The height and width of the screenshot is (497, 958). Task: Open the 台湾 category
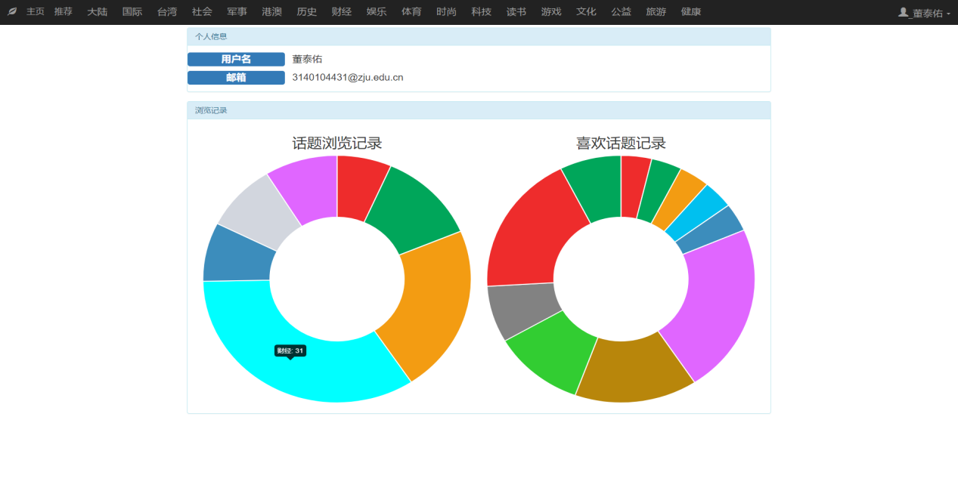pyautogui.click(x=167, y=12)
